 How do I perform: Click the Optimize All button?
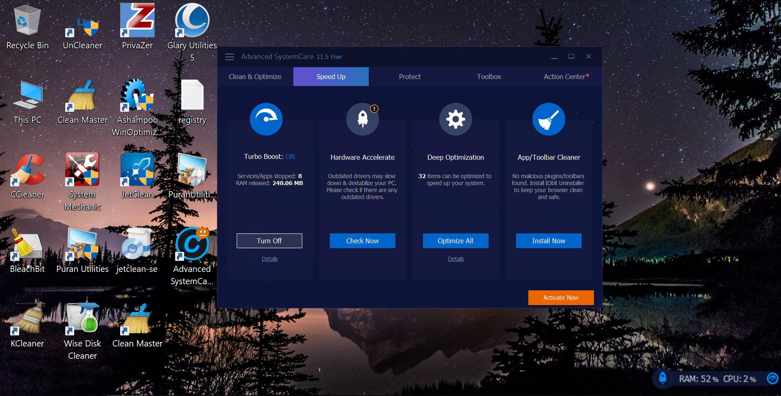pos(456,241)
